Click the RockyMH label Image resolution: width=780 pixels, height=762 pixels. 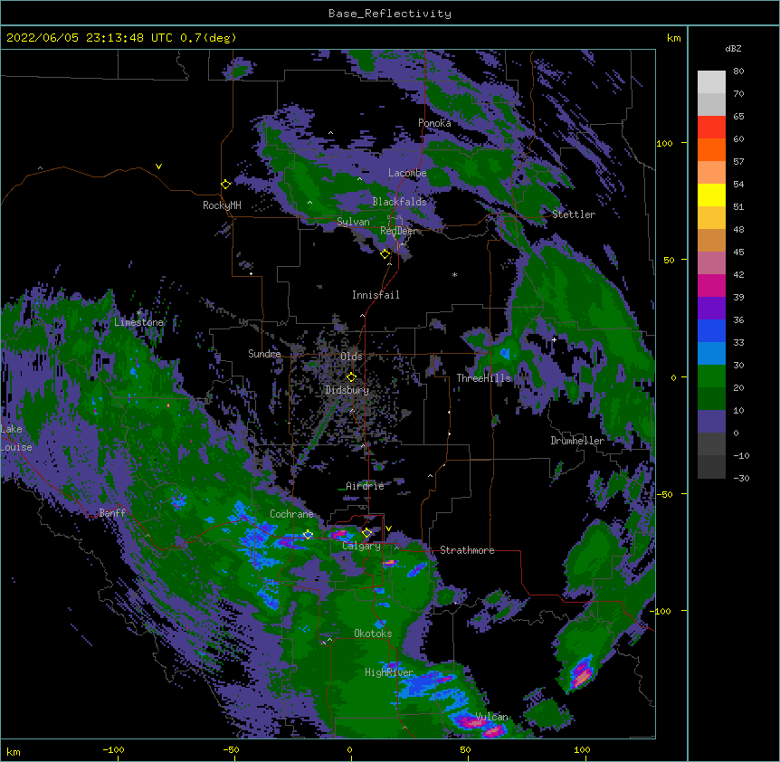tap(222, 205)
